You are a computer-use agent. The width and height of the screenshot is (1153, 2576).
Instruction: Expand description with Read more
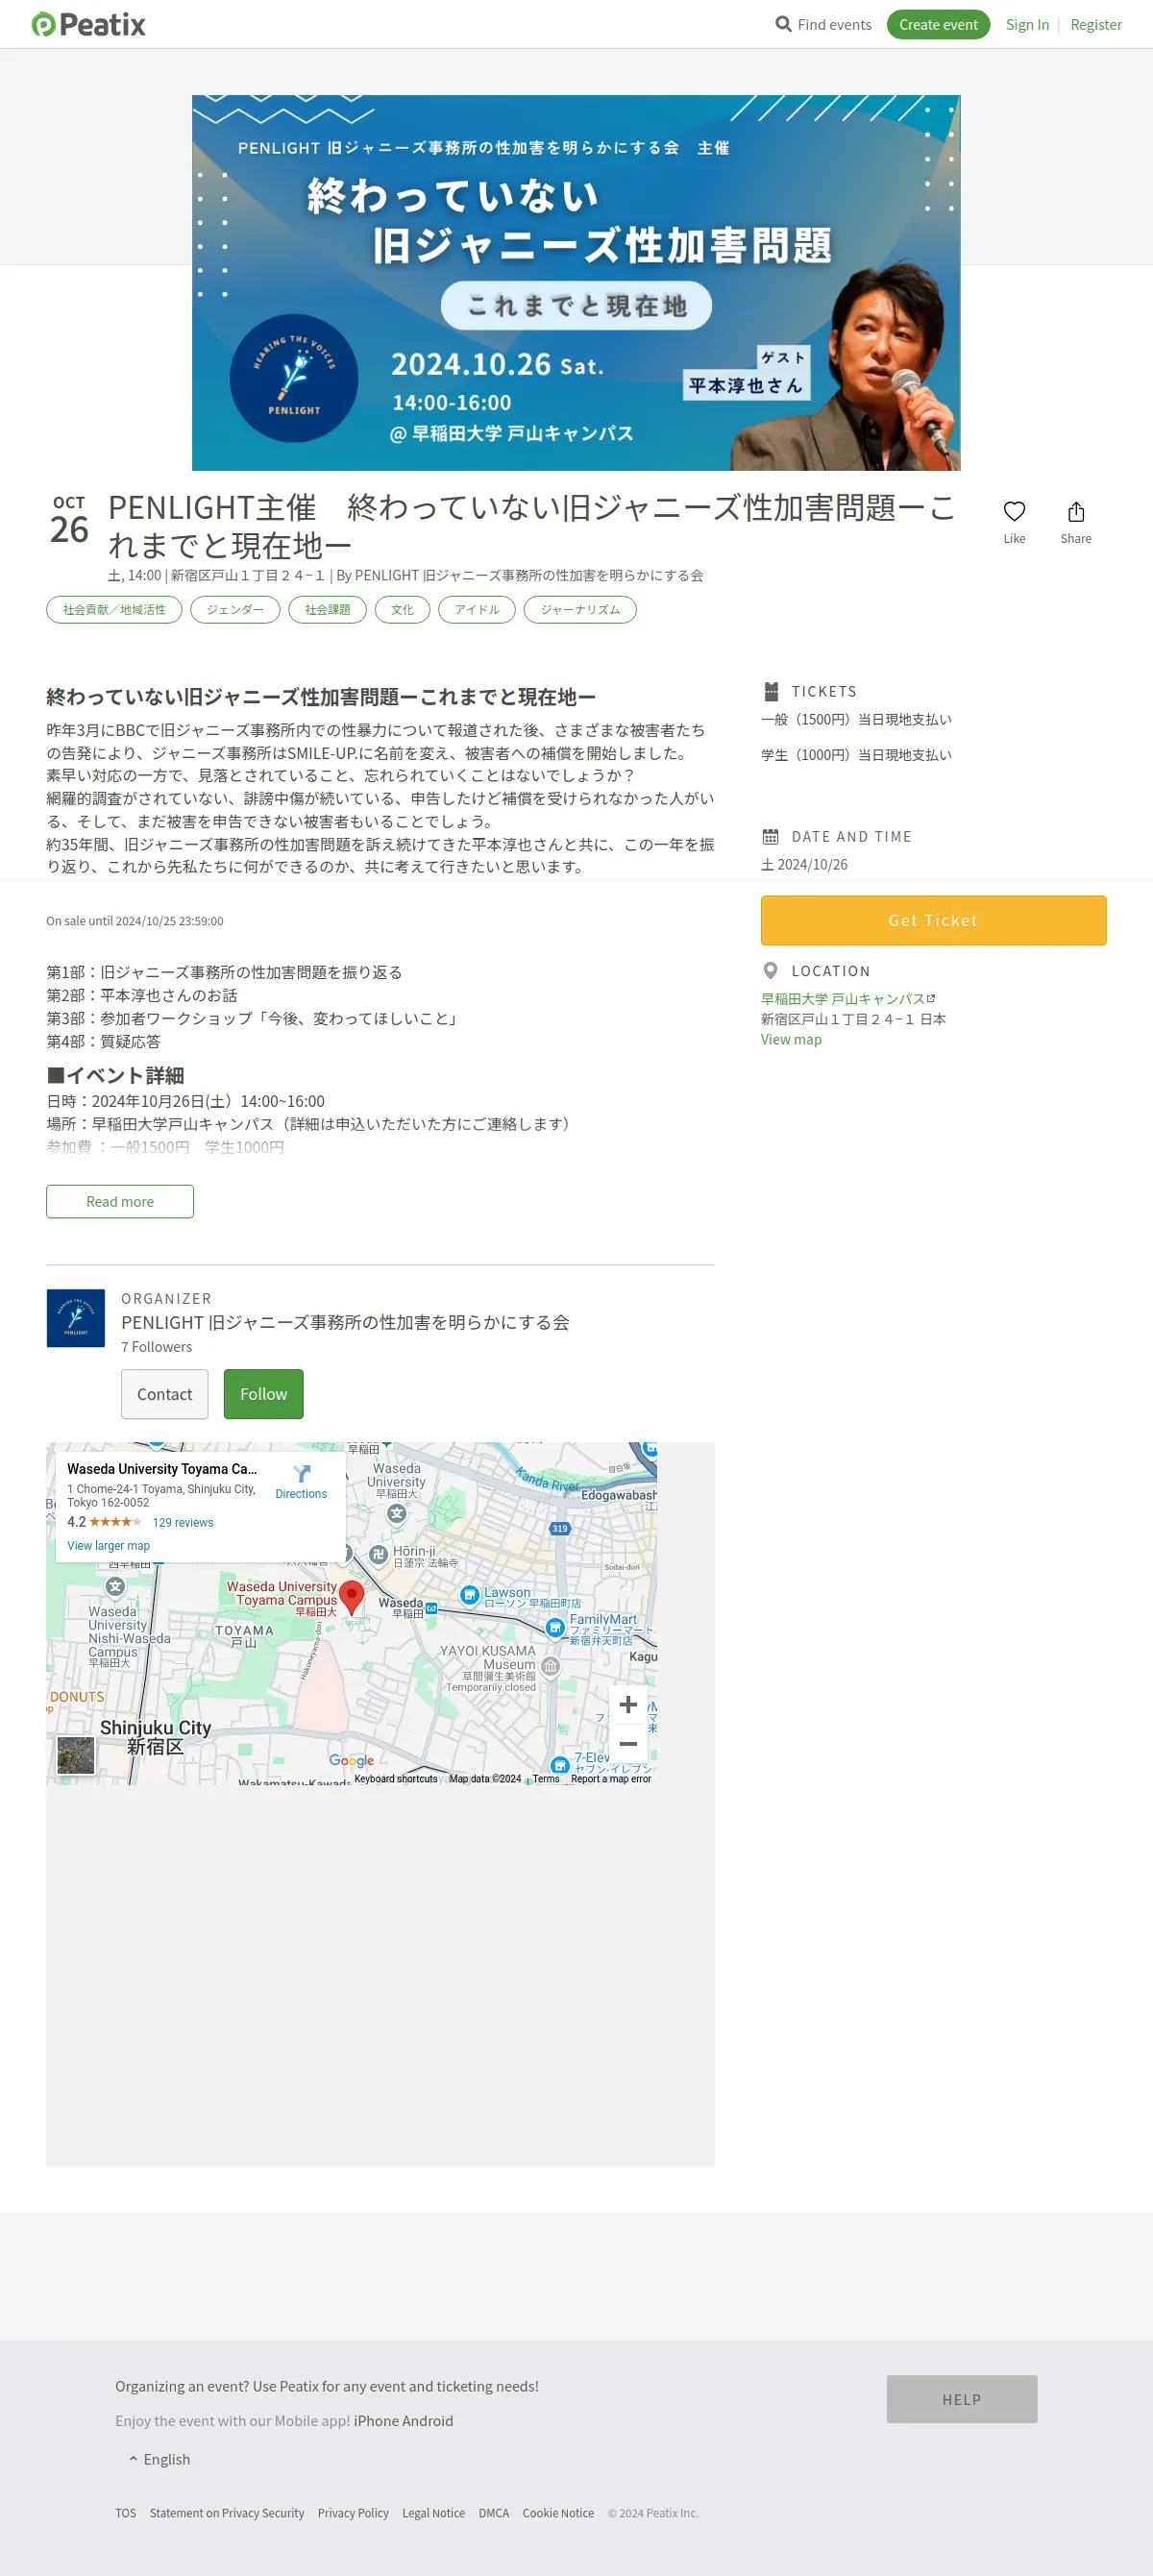click(x=120, y=1201)
